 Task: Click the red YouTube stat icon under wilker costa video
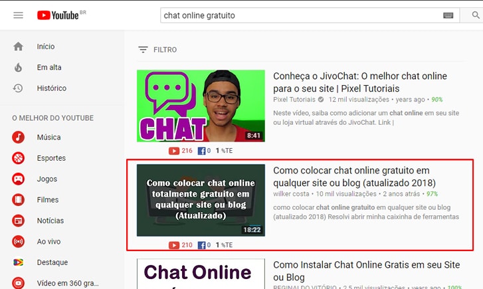click(174, 245)
